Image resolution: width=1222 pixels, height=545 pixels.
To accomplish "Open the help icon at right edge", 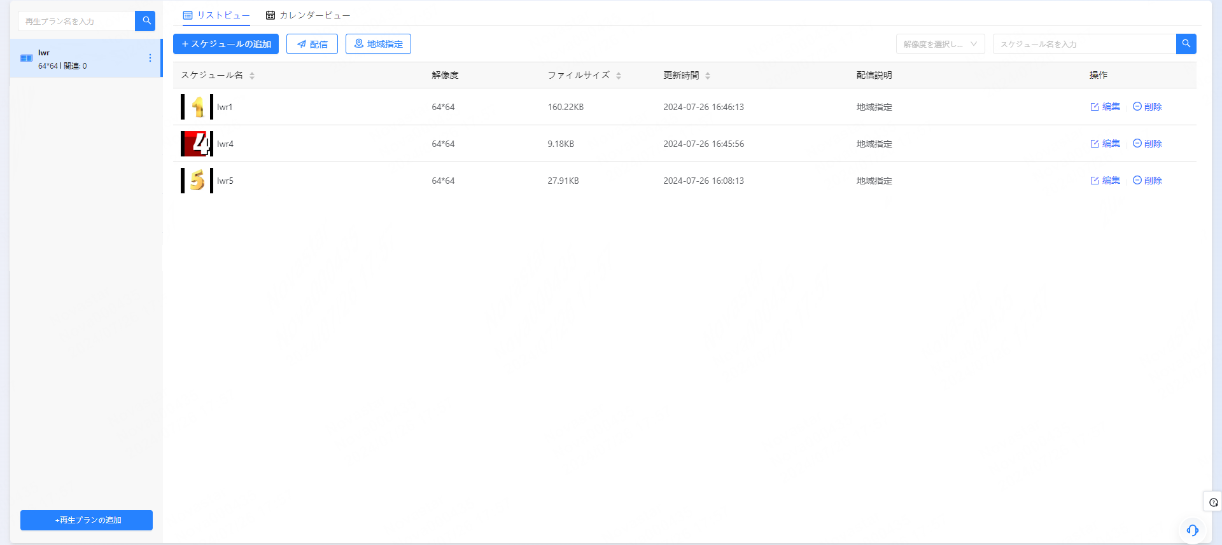I will [x=1213, y=502].
